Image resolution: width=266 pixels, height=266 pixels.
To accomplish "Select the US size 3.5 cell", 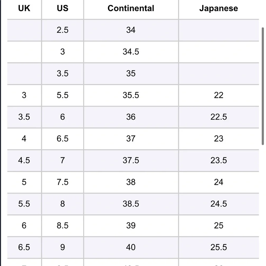I will pyautogui.click(x=63, y=73).
